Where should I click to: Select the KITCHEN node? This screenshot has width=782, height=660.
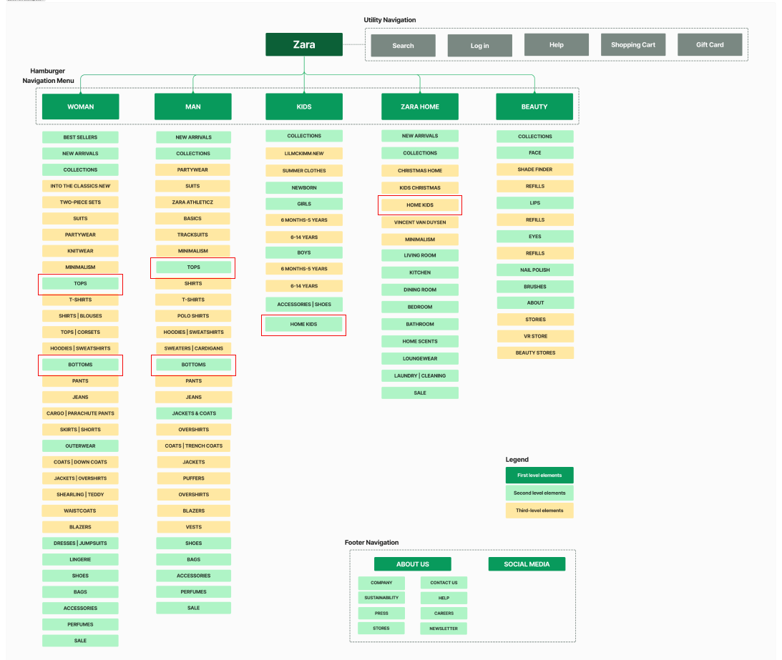click(x=420, y=272)
